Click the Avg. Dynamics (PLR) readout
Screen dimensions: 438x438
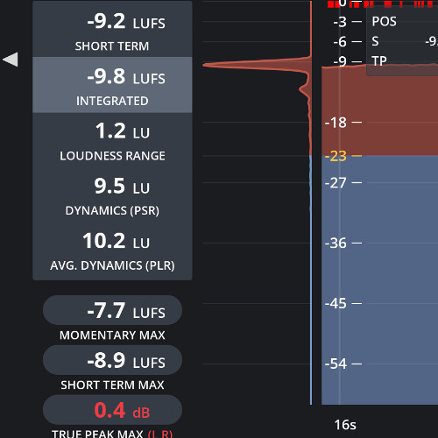pos(112,251)
